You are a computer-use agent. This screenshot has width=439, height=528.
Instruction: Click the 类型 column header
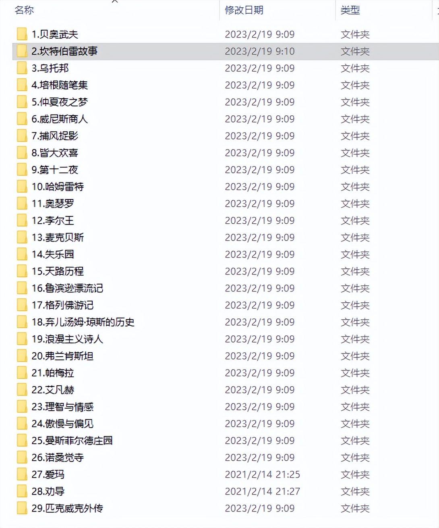pyautogui.click(x=350, y=10)
